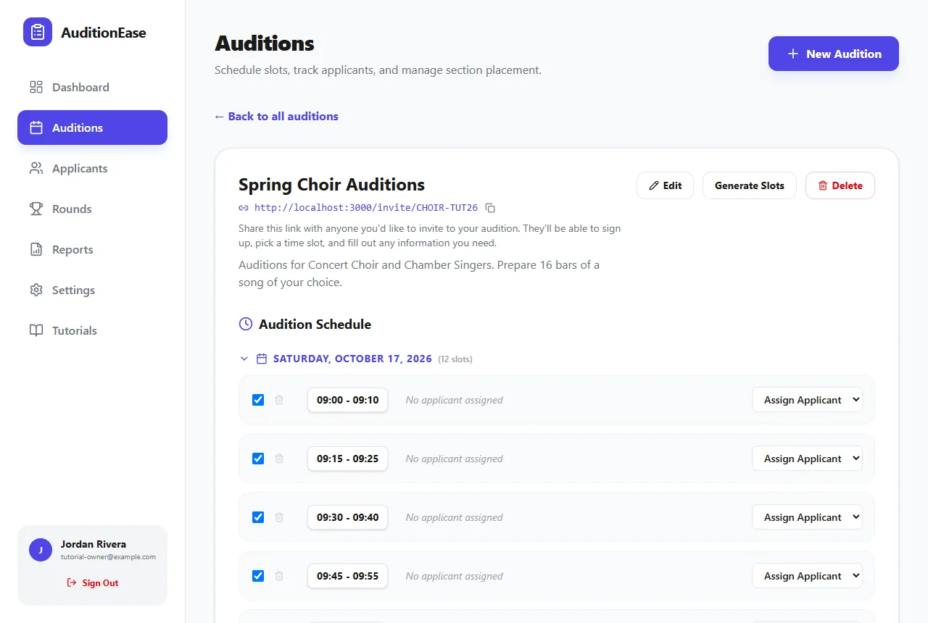Image resolution: width=928 pixels, height=623 pixels.
Task: Delete the 09:30 - 09:40 slot via trash icon
Action: point(279,517)
